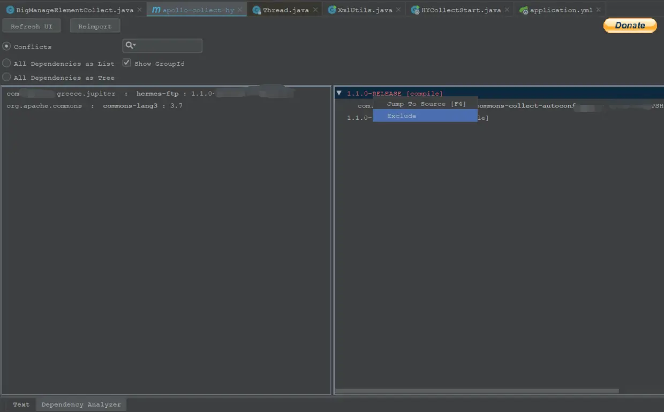The image size is (664, 412).
Task: Close the BigManageElementCollect.java tab
Action: pos(139,10)
